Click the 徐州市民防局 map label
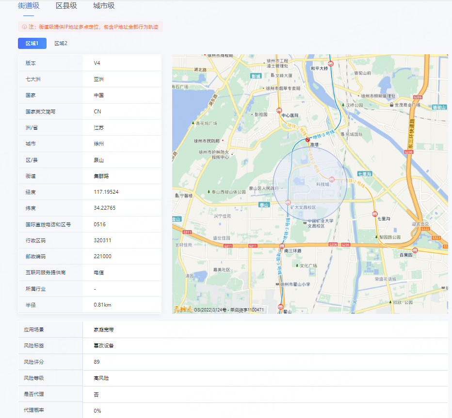The image size is (452, 418). pyautogui.click(x=207, y=141)
